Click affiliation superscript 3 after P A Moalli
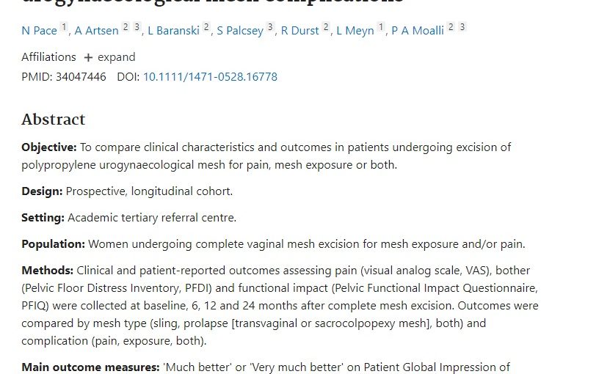Screen dimensions: 599x374 (462, 27)
